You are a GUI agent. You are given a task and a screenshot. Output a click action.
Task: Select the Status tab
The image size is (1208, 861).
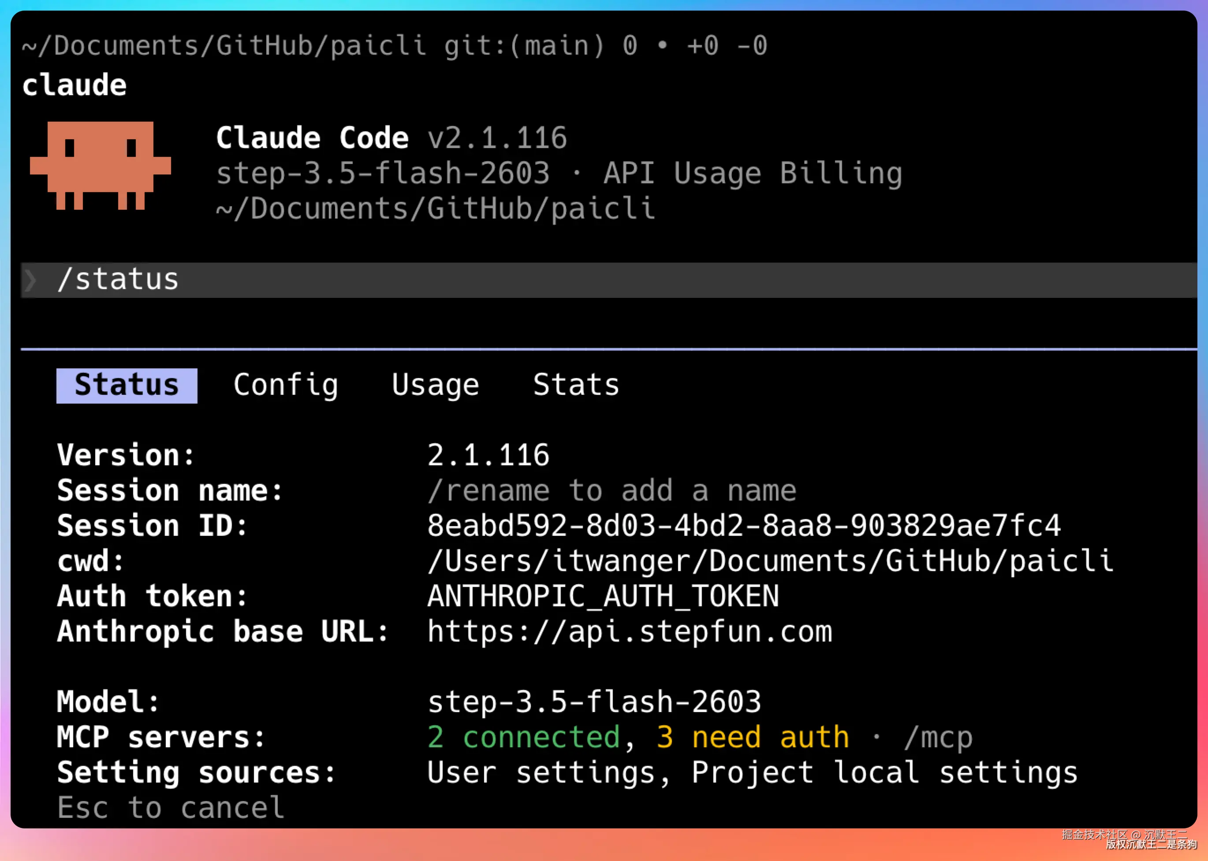127,386
